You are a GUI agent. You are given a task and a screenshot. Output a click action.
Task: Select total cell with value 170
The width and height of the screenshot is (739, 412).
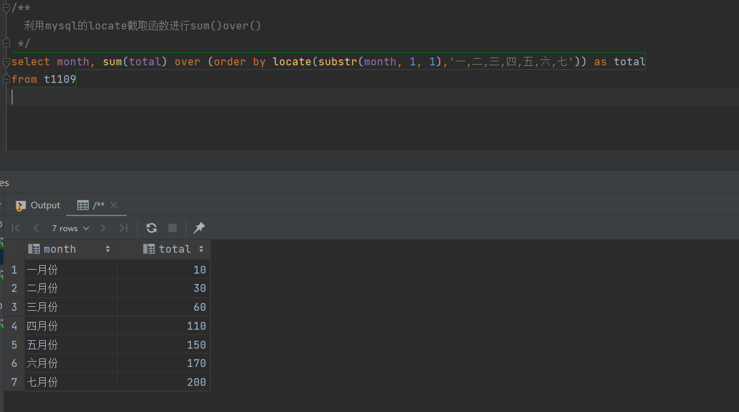[163, 363]
